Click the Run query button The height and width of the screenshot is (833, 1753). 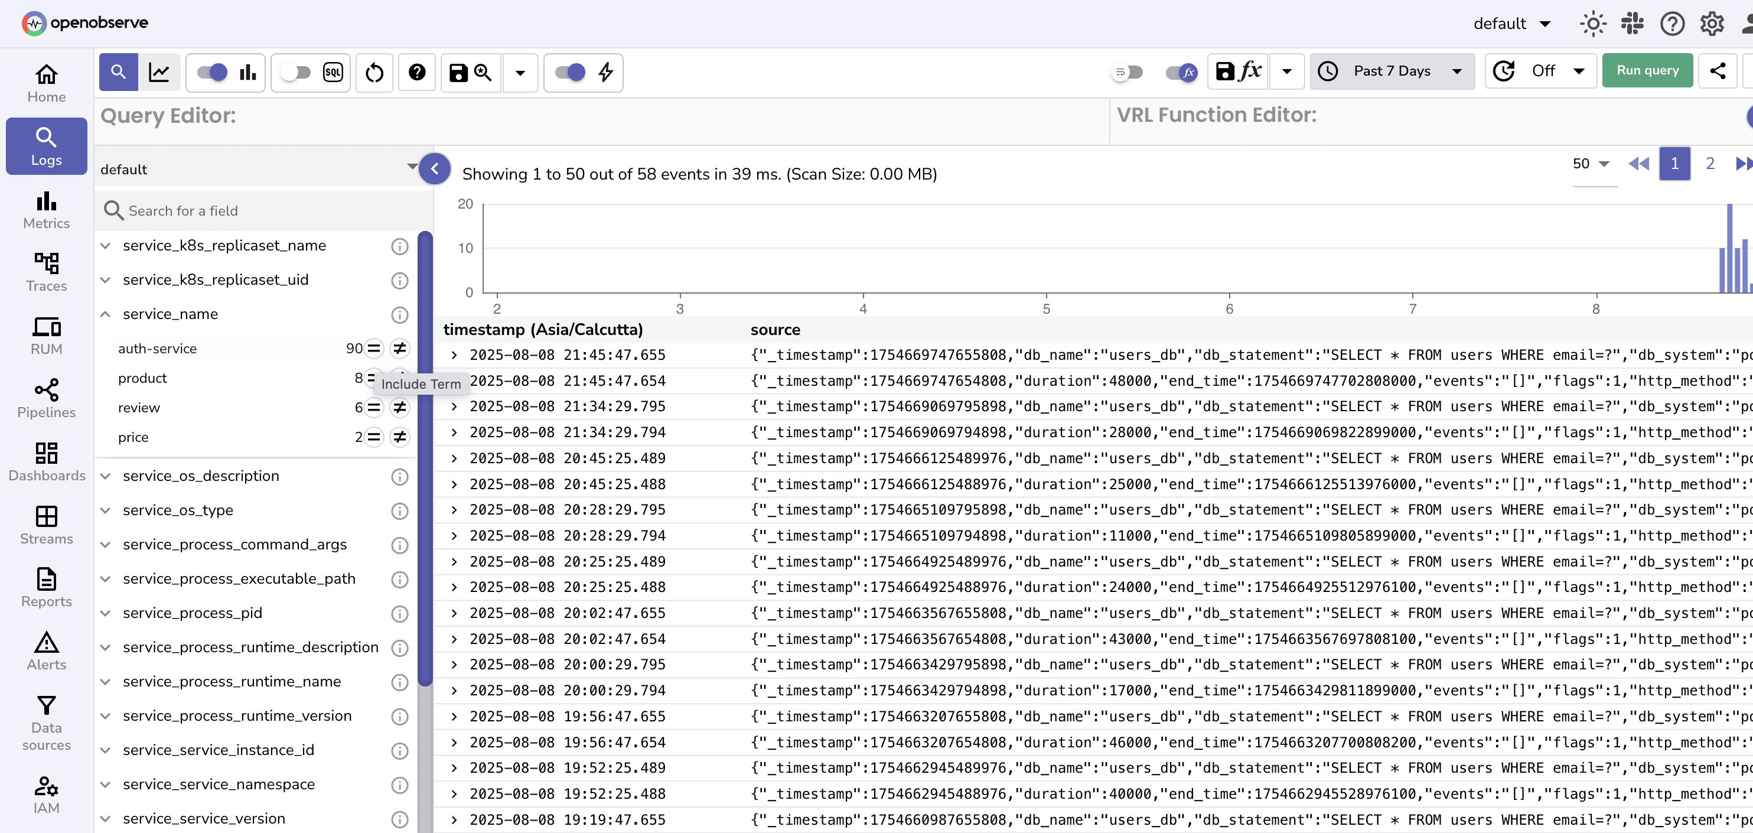click(x=1647, y=70)
